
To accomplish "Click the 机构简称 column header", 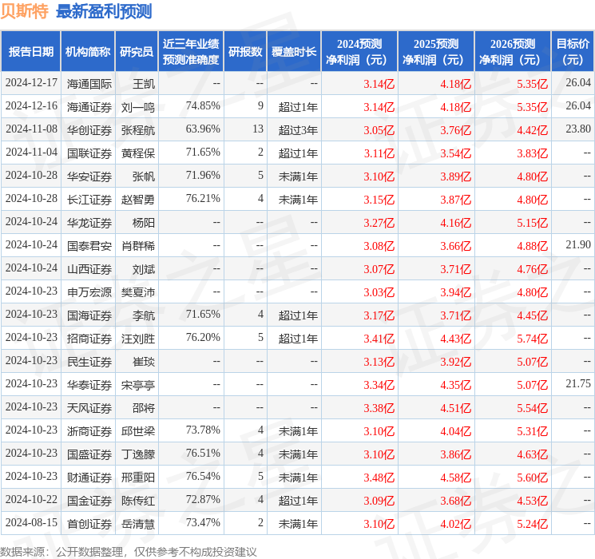I will pyautogui.click(x=88, y=51).
